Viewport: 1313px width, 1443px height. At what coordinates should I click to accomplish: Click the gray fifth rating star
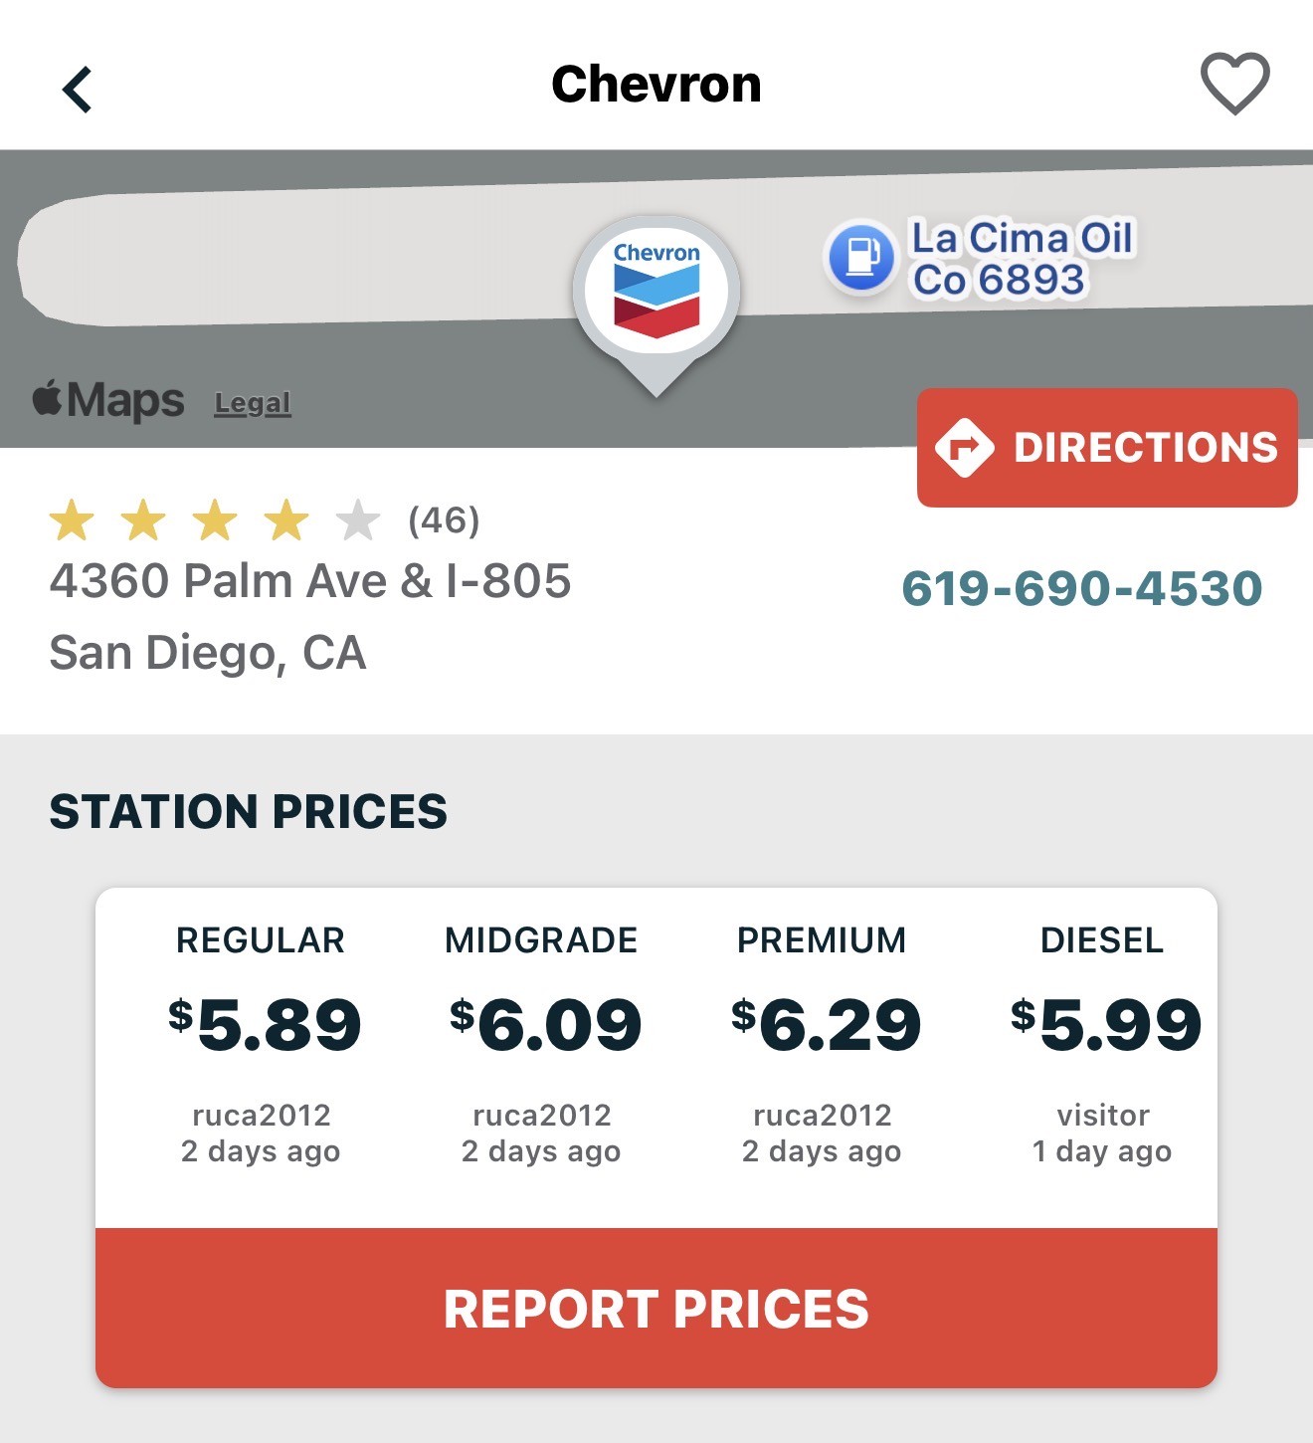[x=358, y=520]
